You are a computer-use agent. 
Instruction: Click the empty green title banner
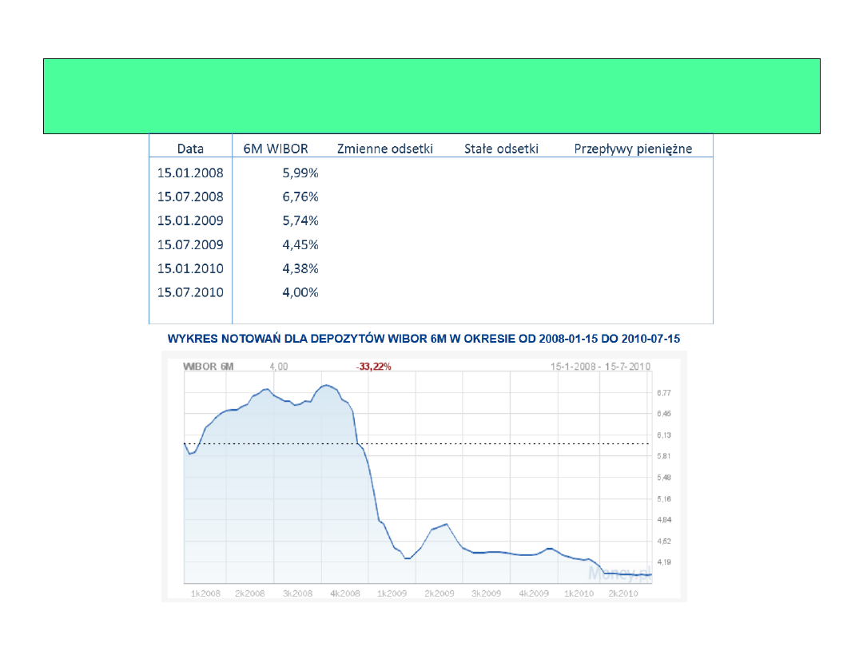pos(431,96)
